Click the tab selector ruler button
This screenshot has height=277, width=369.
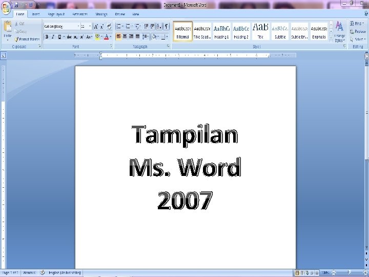(3, 56)
